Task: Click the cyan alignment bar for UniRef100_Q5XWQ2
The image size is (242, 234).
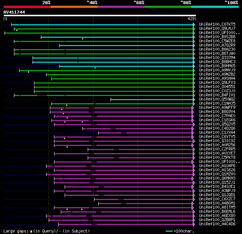Action: (152, 99)
